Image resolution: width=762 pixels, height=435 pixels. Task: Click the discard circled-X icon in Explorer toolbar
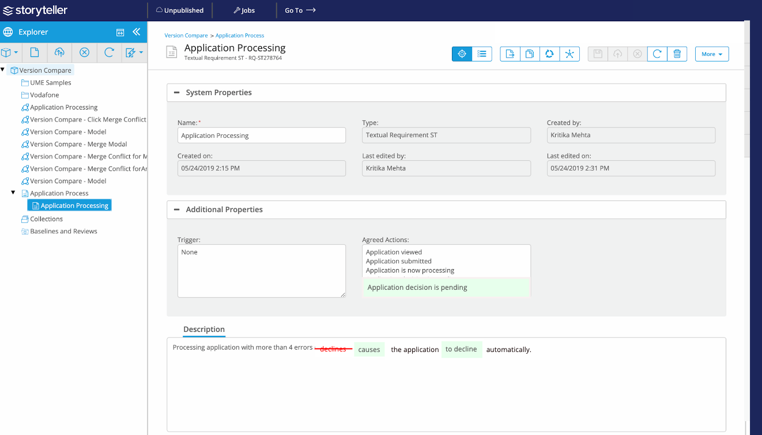pyautogui.click(x=84, y=52)
